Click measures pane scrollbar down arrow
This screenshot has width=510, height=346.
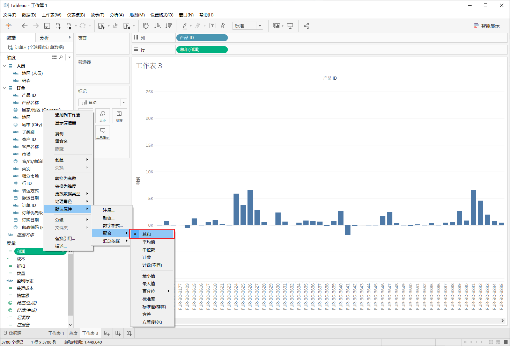coord(70,325)
